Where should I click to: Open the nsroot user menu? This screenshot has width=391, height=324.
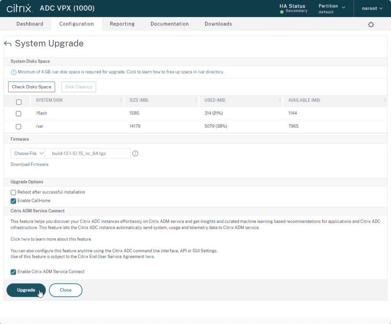tap(372, 8)
